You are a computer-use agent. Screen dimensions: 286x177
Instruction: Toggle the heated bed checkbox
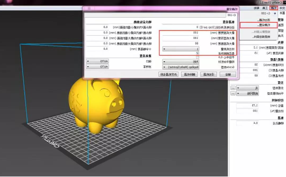(197, 53)
